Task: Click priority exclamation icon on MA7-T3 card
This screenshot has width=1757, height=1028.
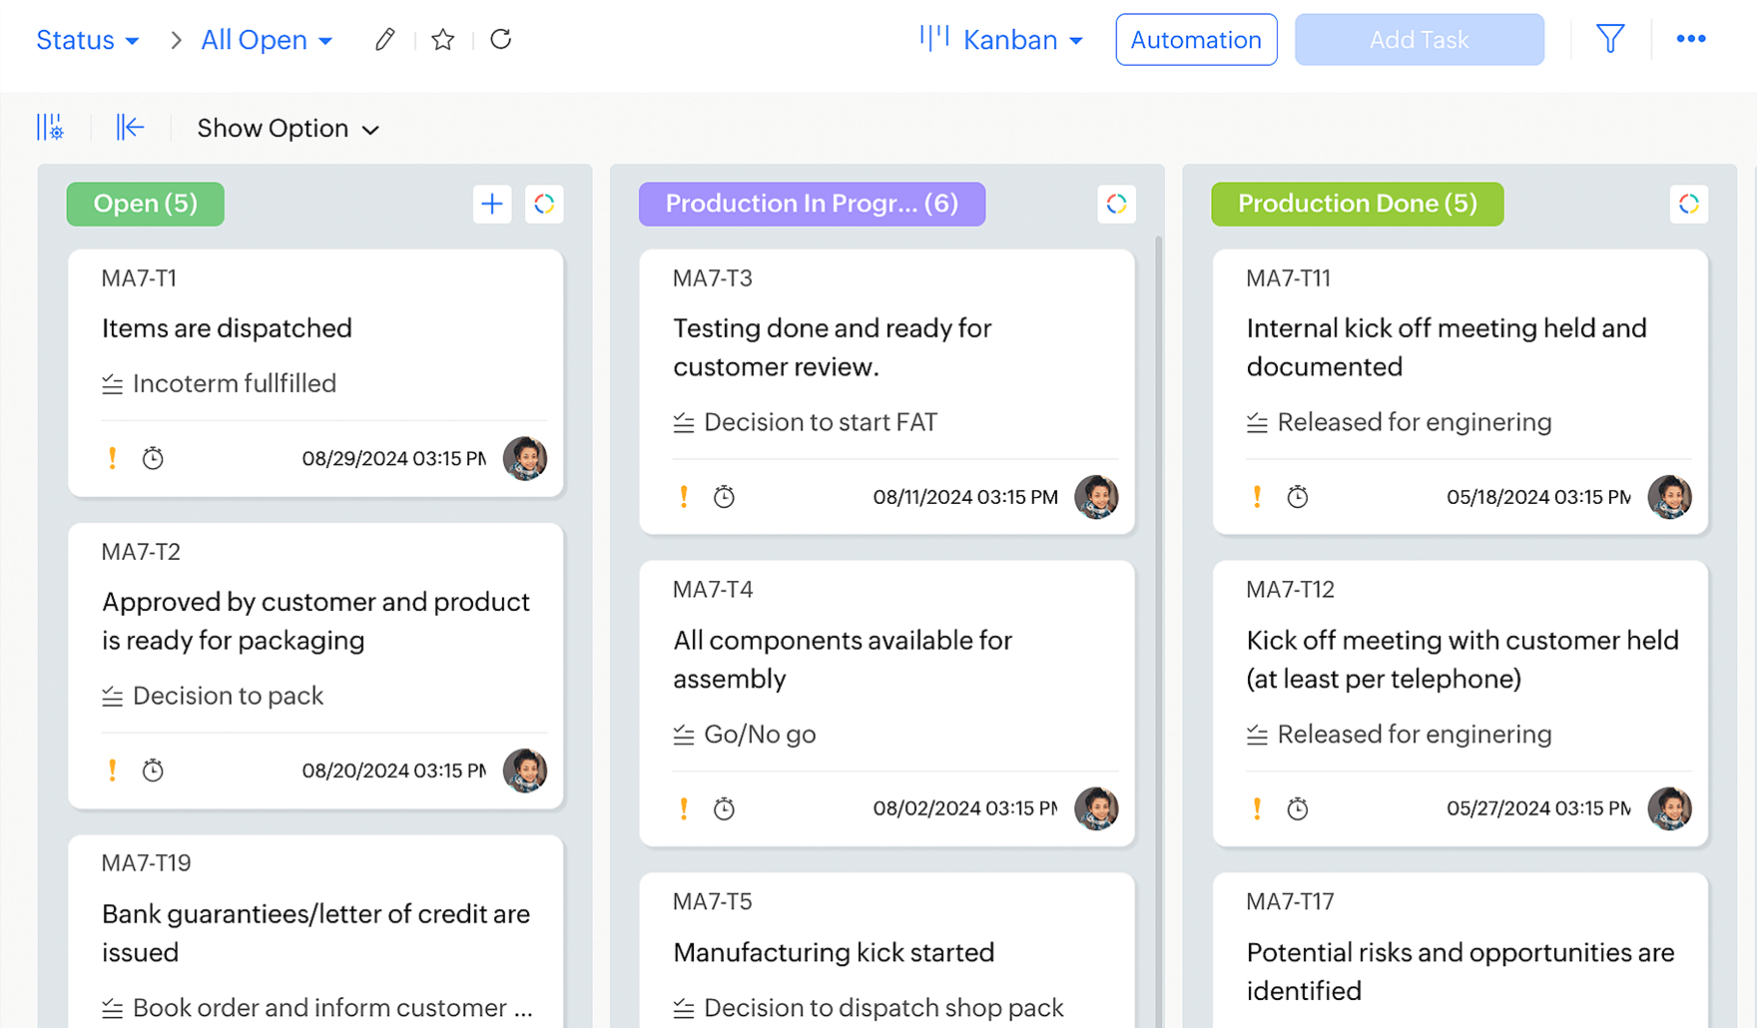Action: tap(684, 497)
